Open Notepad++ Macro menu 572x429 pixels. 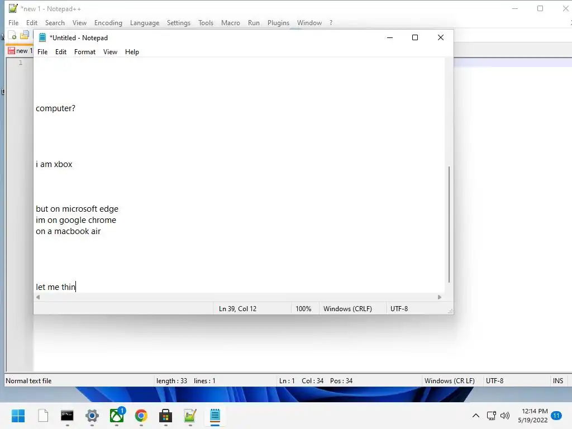(231, 22)
